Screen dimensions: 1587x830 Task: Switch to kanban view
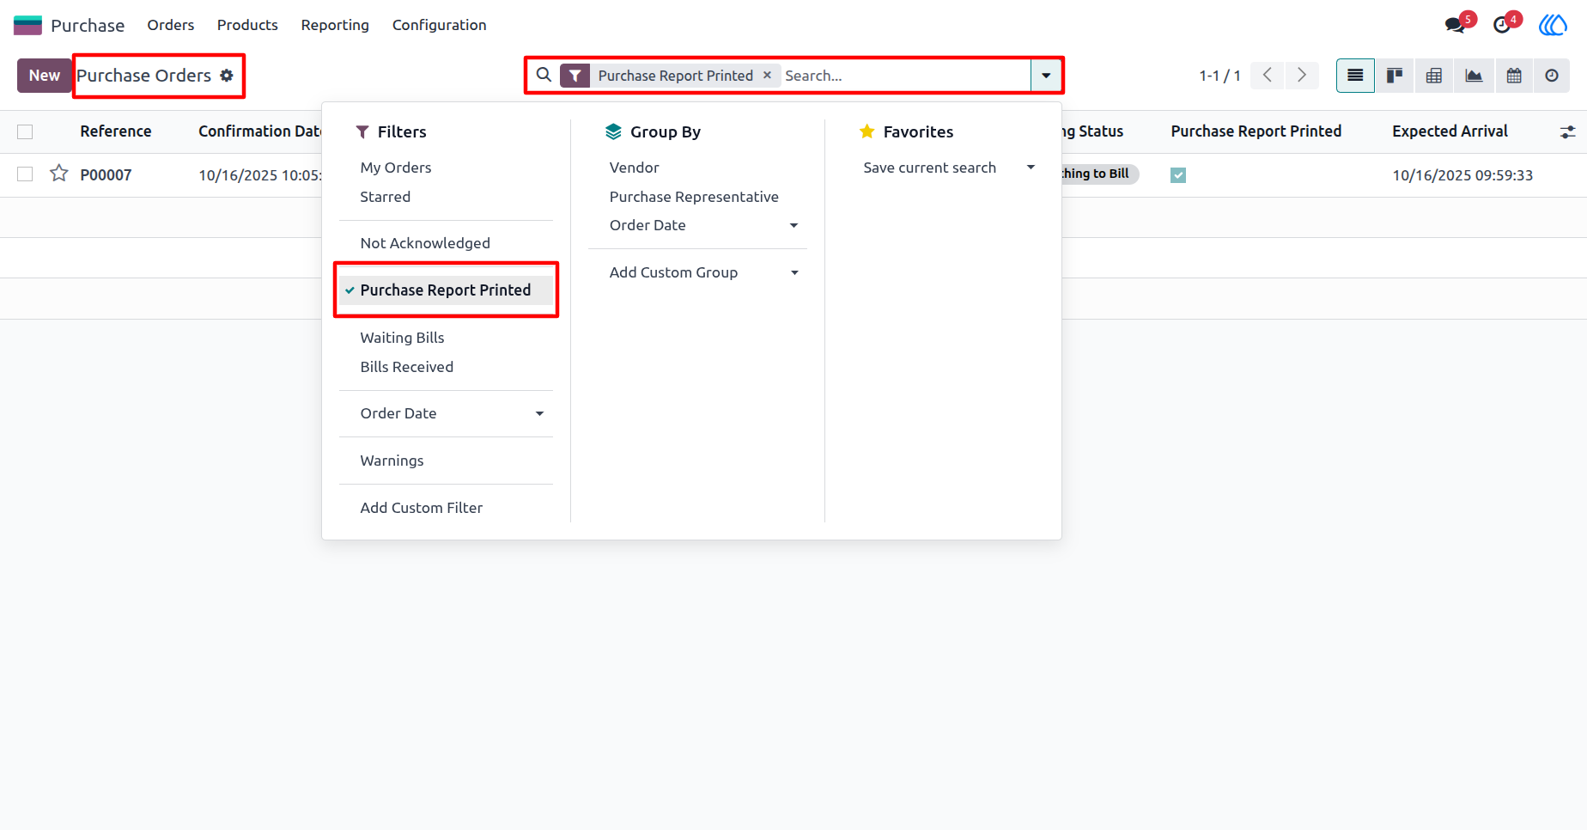1395,76
